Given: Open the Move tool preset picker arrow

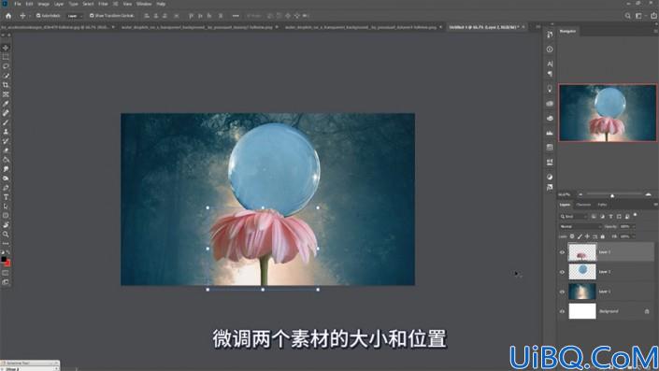Looking at the screenshot, I should coord(29,16).
